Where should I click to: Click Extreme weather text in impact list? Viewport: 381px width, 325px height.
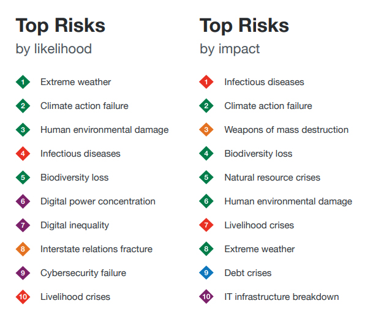[x=259, y=249]
